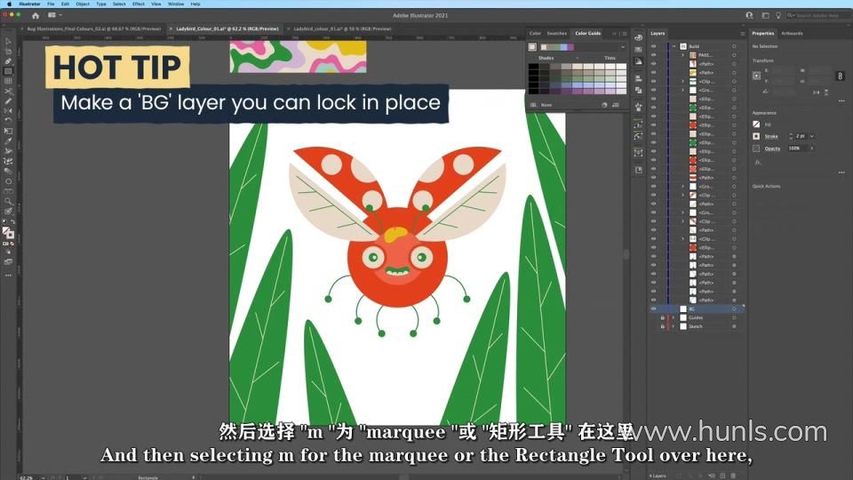Open the Pathfinder panel icon in the dock

pos(638,90)
